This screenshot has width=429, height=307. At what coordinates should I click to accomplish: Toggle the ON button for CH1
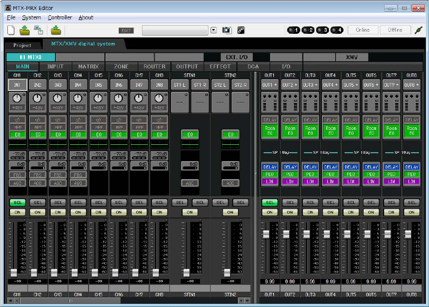[17, 212]
